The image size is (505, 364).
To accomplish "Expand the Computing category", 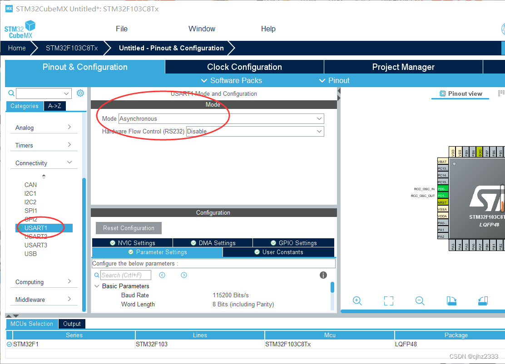I will (43, 282).
